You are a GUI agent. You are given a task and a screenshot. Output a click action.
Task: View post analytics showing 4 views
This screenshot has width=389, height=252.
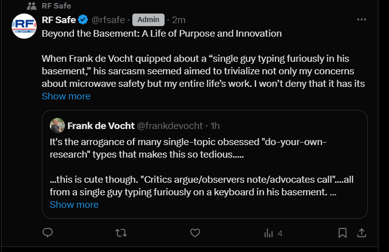(x=273, y=233)
